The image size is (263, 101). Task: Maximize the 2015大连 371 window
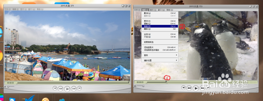pos(126,6)
